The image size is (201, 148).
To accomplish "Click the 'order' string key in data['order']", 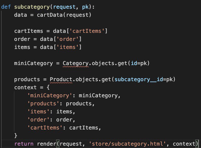I will click(x=67, y=39).
